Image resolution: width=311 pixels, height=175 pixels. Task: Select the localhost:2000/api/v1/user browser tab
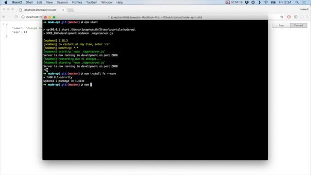tap(40, 10)
